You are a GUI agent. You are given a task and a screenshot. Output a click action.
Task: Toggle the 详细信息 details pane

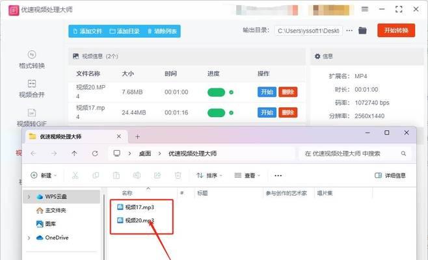pos(390,175)
